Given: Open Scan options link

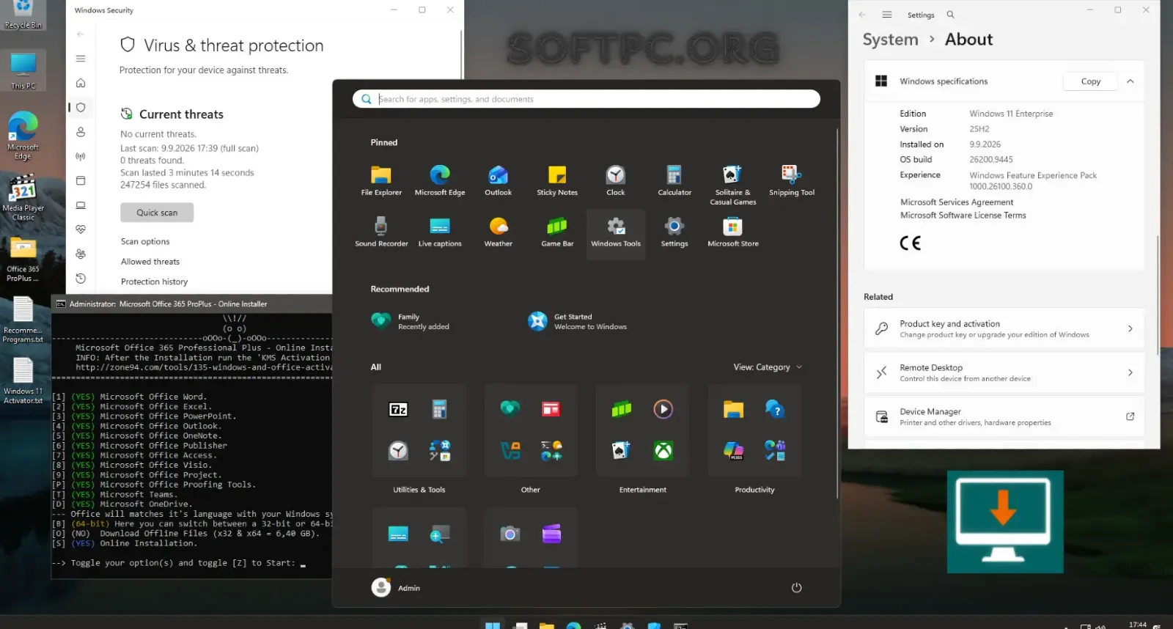Looking at the screenshot, I should 145,241.
